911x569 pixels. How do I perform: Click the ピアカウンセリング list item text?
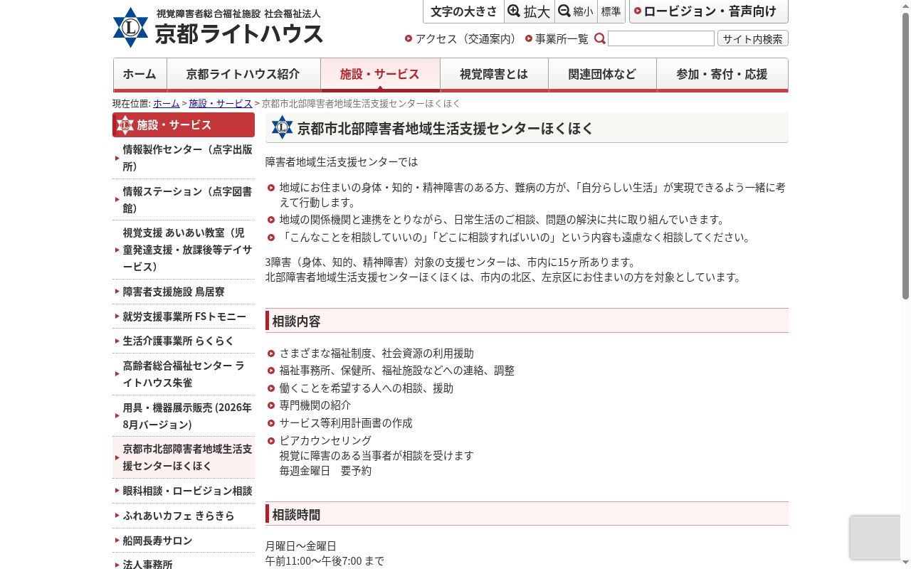[x=325, y=440]
